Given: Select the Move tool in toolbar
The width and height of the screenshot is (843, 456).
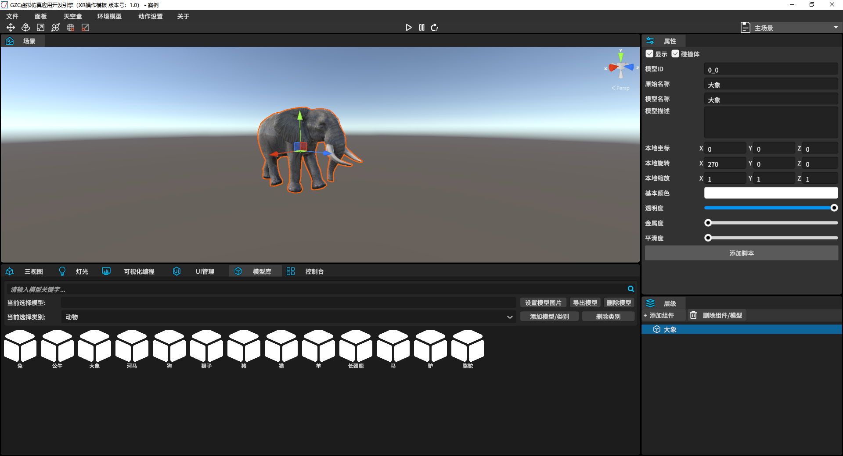Looking at the screenshot, I should 11,28.
